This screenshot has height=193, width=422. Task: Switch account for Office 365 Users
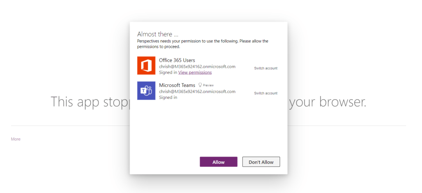(x=265, y=68)
